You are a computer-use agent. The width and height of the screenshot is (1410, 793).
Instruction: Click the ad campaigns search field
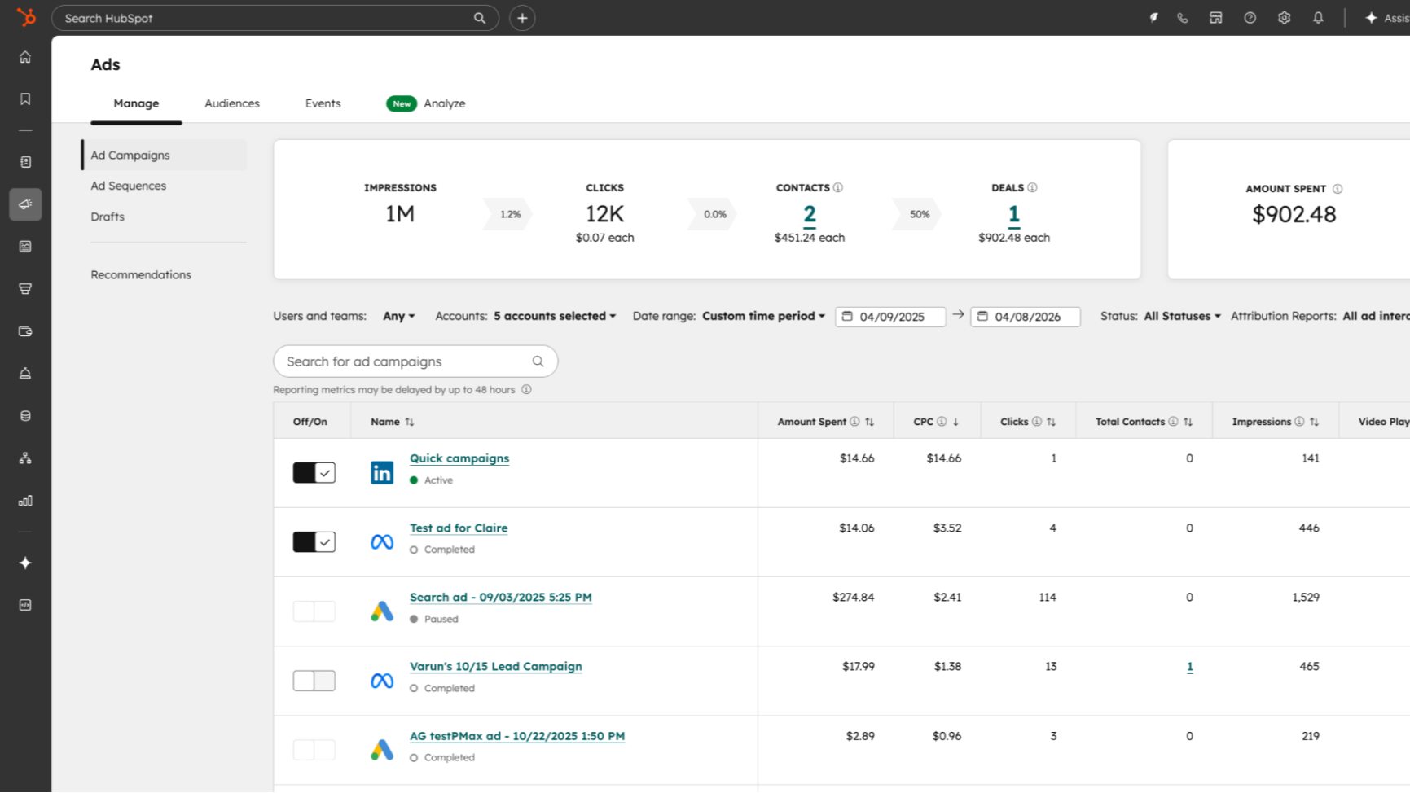pos(407,361)
